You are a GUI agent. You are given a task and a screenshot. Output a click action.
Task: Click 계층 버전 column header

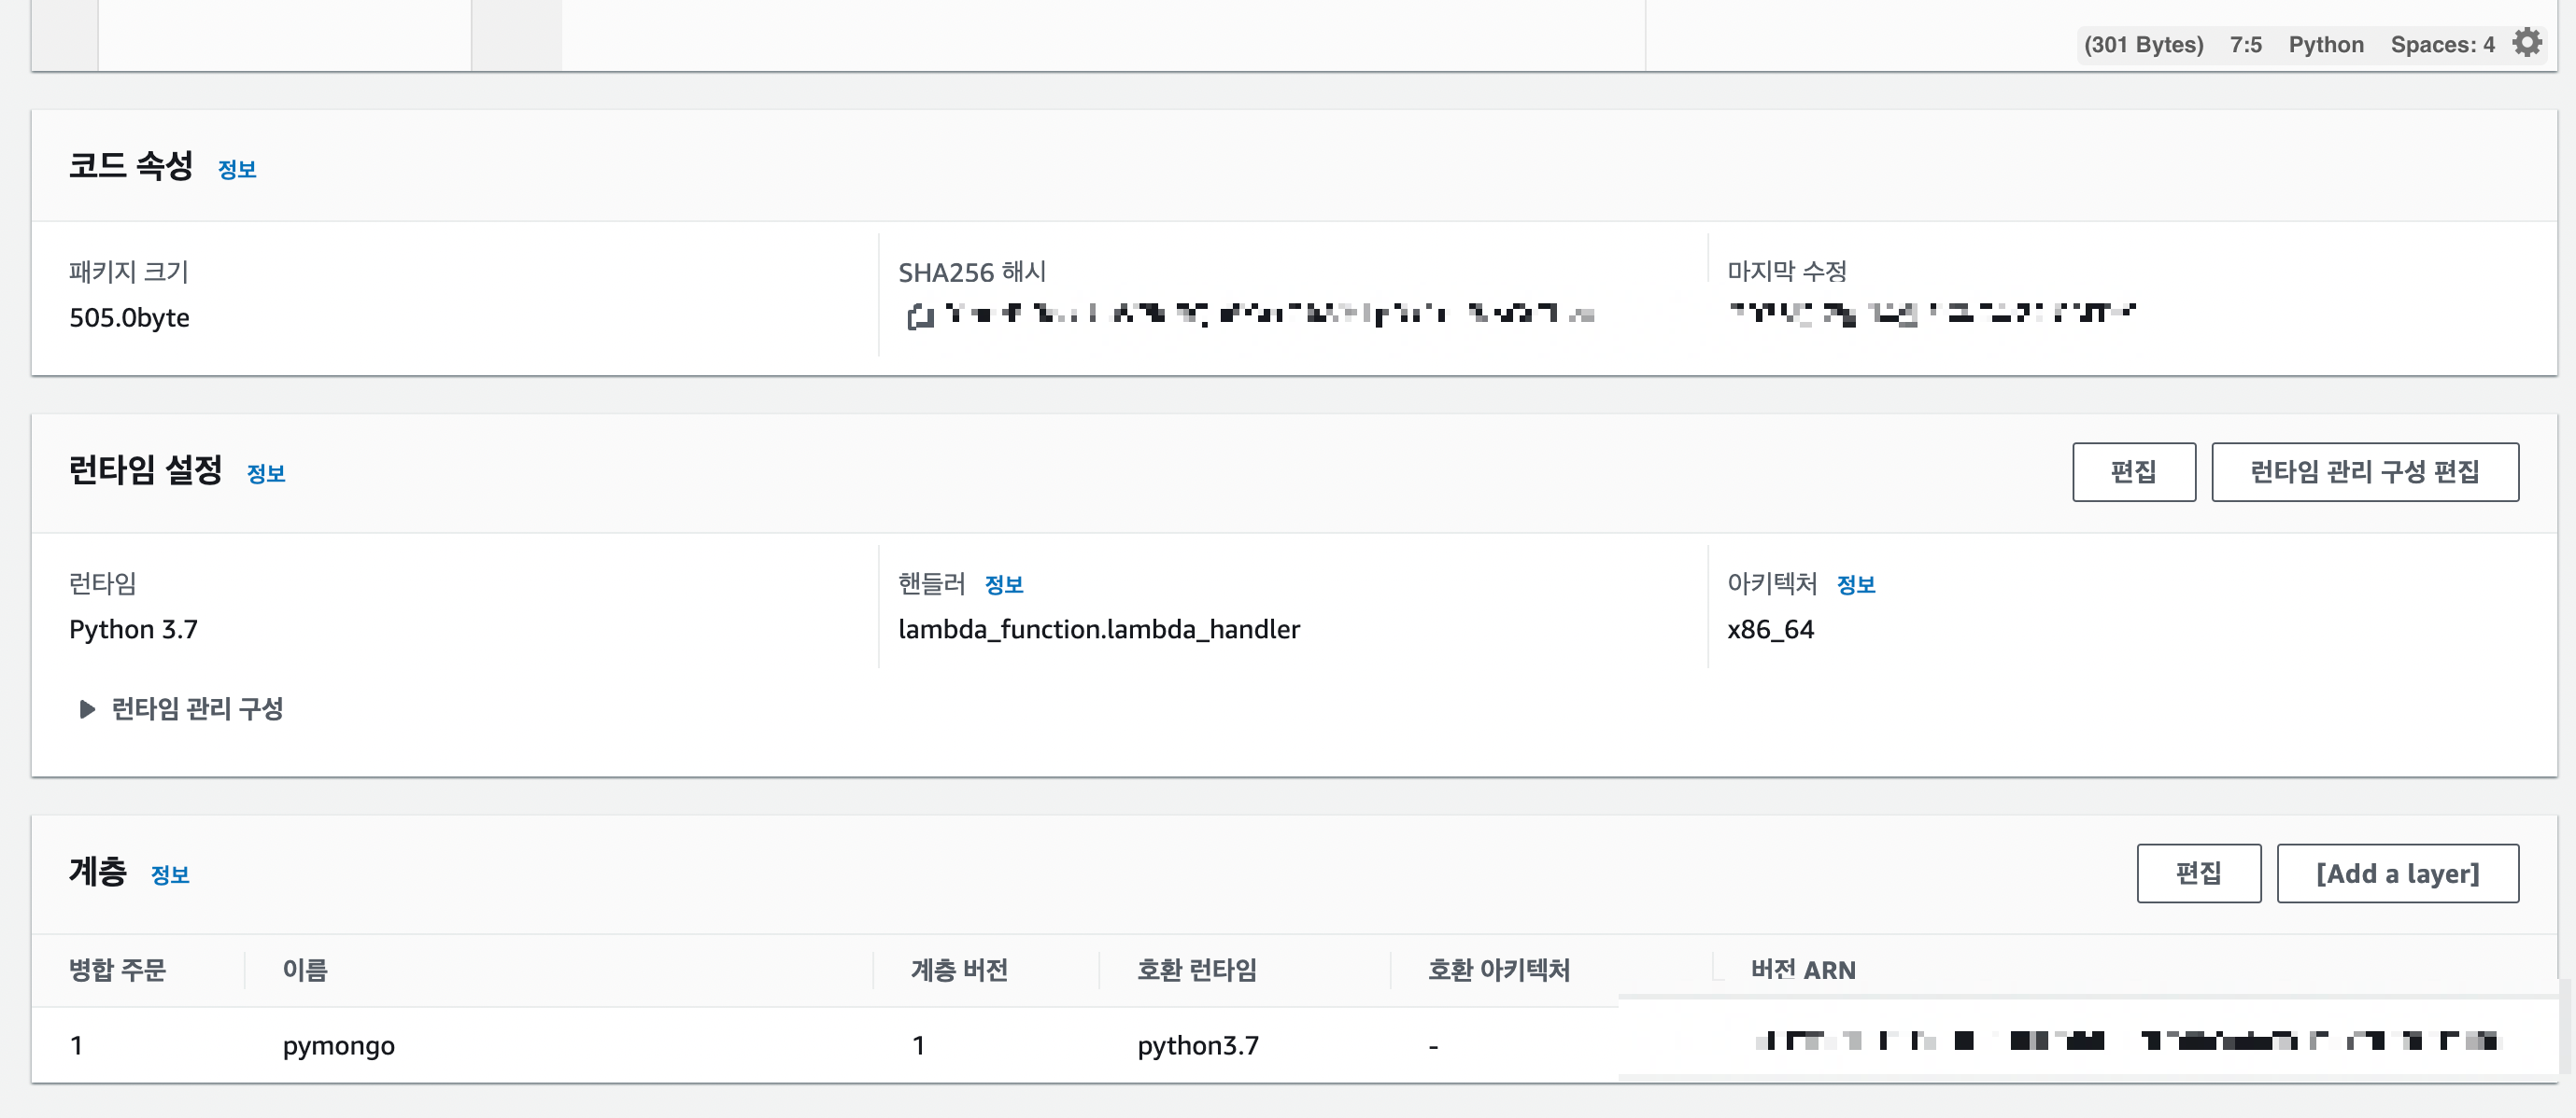click(x=959, y=971)
